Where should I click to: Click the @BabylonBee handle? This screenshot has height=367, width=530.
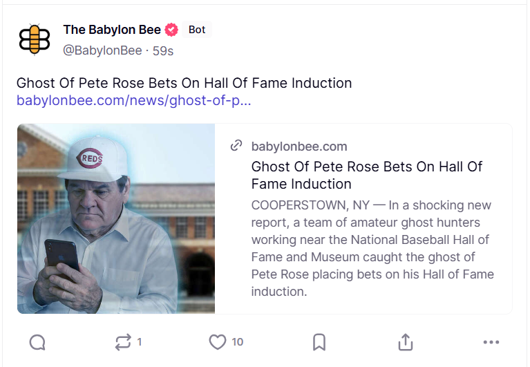pyautogui.click(x=102, y=50)
